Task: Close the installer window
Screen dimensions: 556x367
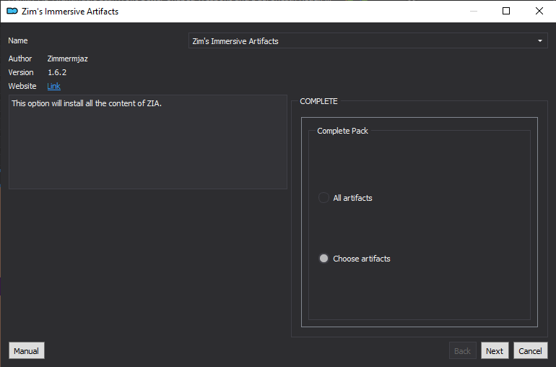Action: [539, 11]
